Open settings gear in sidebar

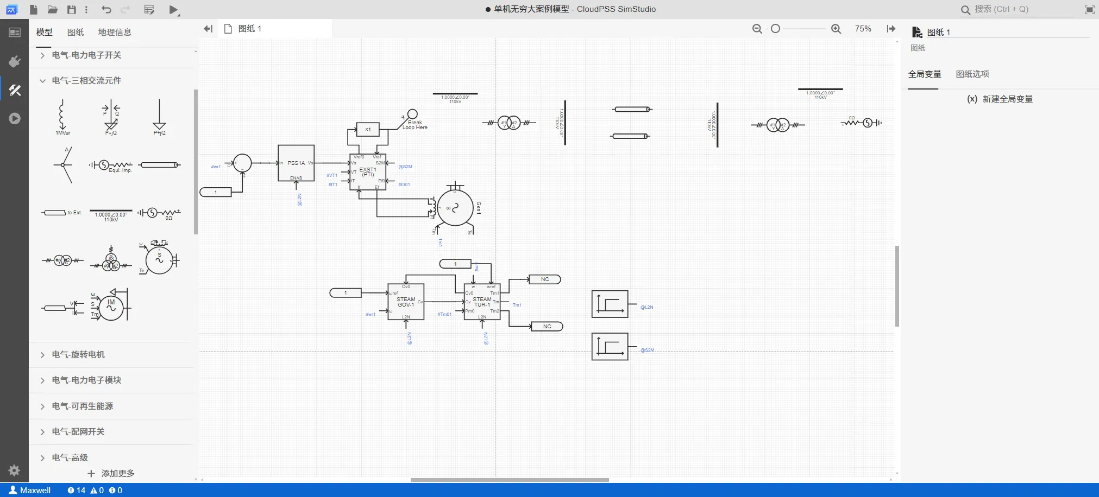point(15,470)
